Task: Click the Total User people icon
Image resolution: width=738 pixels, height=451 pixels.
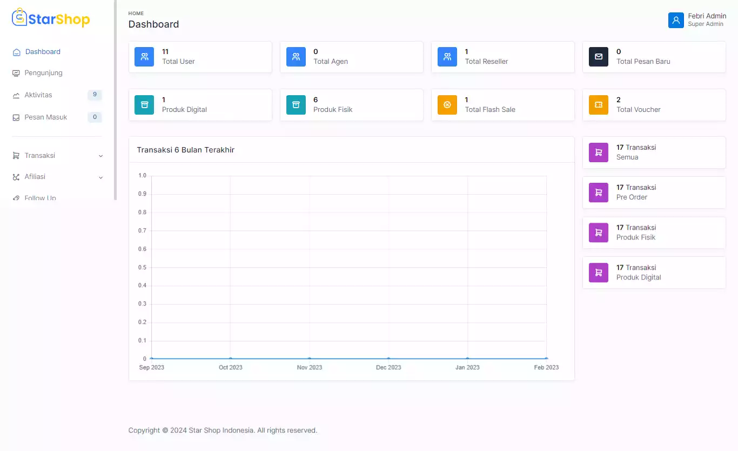Action: (x=144, y=57)
